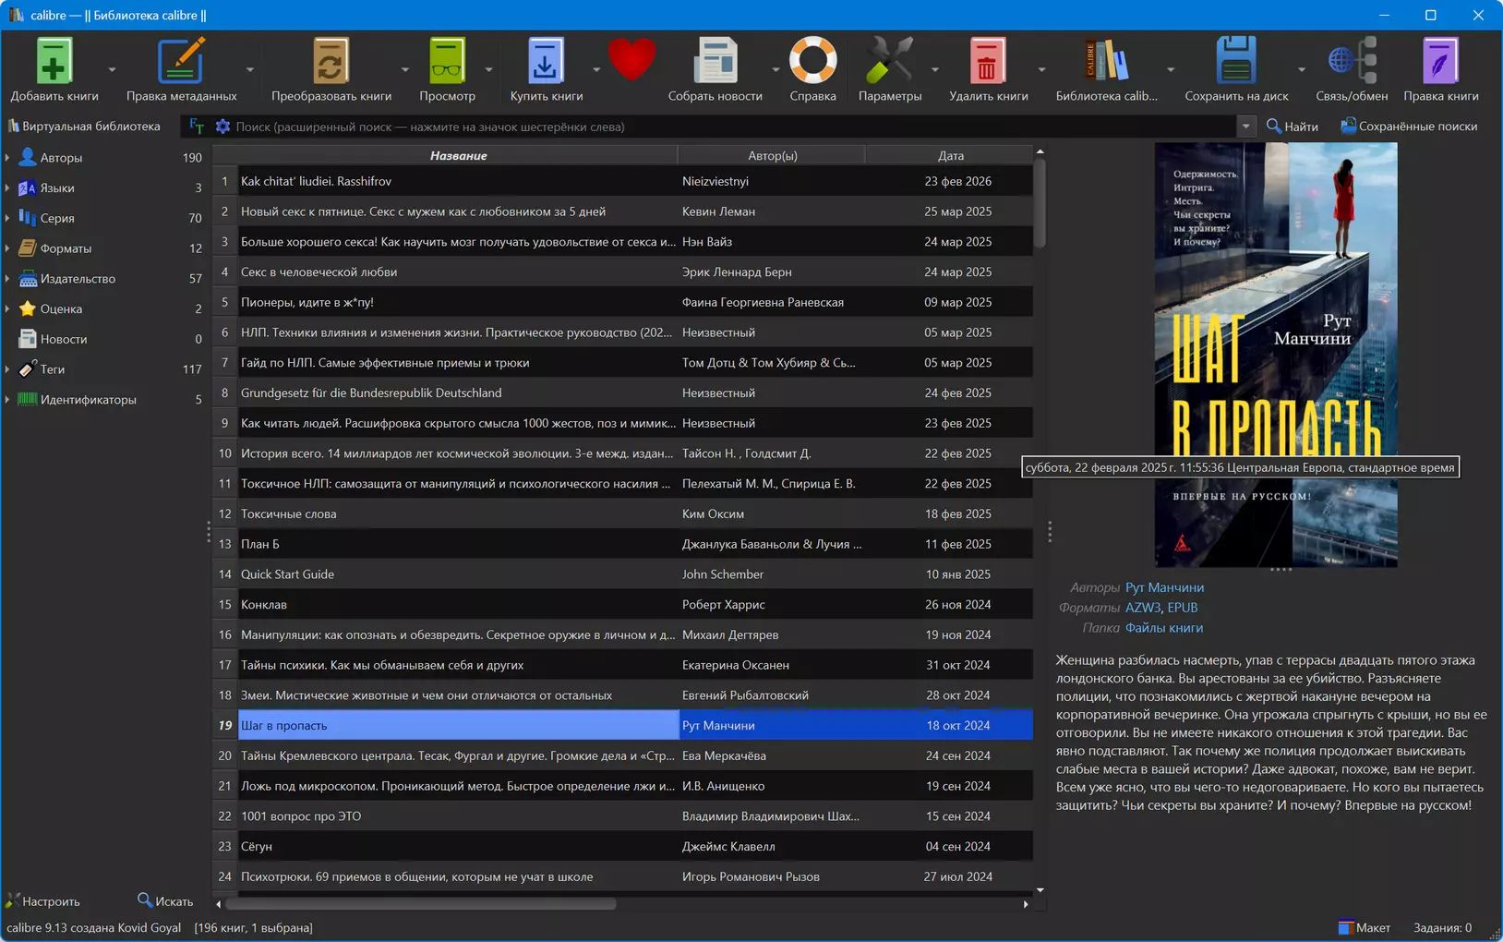The width and height of the screenshot is (1503, 942).
Task: Select 'Grundgesetz für die Bundesrepublik Deutschland' row
Action: [x=635, y=393]
